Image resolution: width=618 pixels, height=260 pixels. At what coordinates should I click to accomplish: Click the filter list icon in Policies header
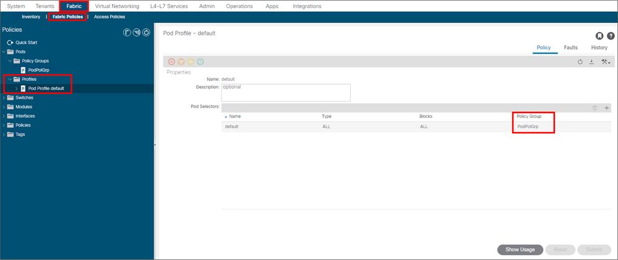click(136, 33)
